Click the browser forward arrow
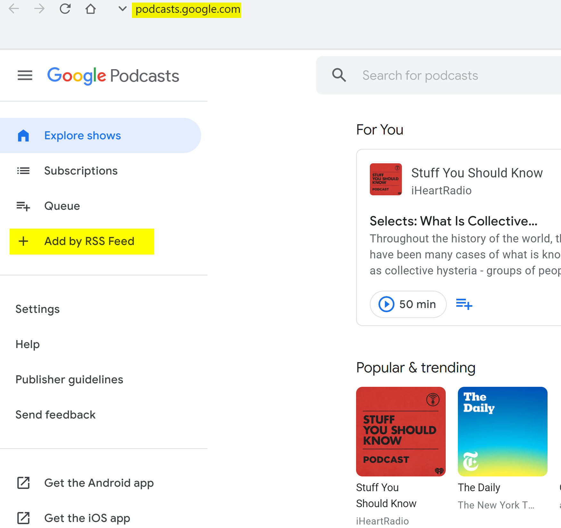Image resolution: width=561 pixels, height=528 pixels. point(39,9)
